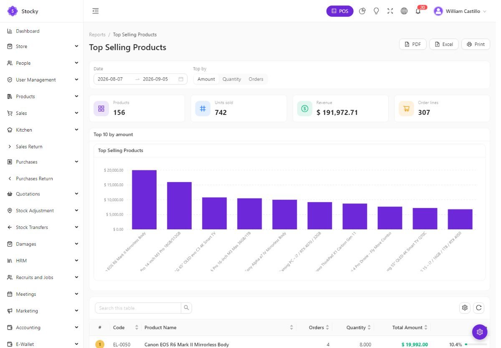Expand the Products menu chevron
The image size is (501, 348).
click(76, 97)
